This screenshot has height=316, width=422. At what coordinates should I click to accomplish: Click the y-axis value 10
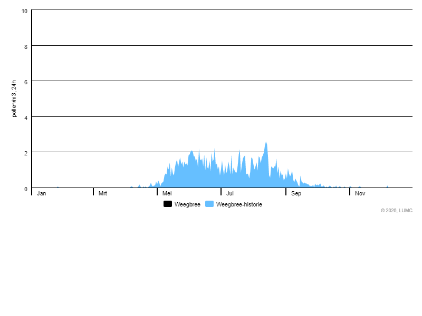click(x=24, y=11)
